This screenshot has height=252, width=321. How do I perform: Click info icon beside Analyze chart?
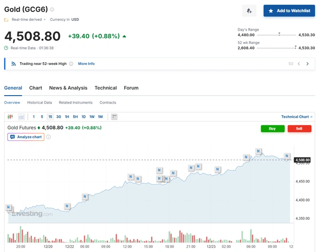coord(49,137)
